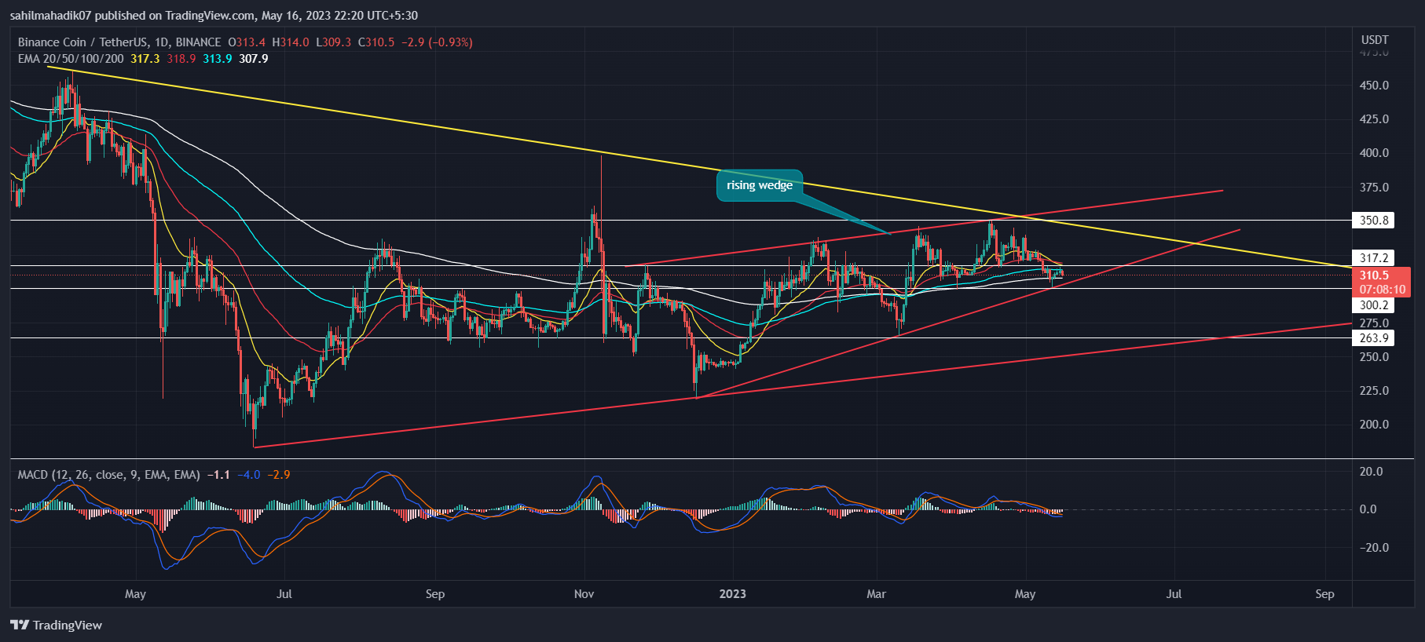
Task: Click the 200.0 price axis tick
Action: pos(1375,425)
